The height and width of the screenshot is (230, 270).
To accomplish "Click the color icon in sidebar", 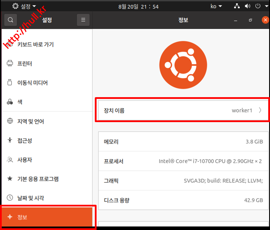I will (x=10, y=102).
